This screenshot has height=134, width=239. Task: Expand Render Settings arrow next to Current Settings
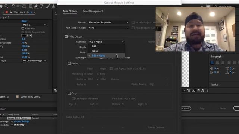pos(12,122)
